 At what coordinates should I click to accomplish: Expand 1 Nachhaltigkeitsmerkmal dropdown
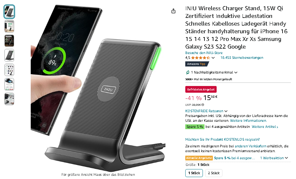pos(236,73)
